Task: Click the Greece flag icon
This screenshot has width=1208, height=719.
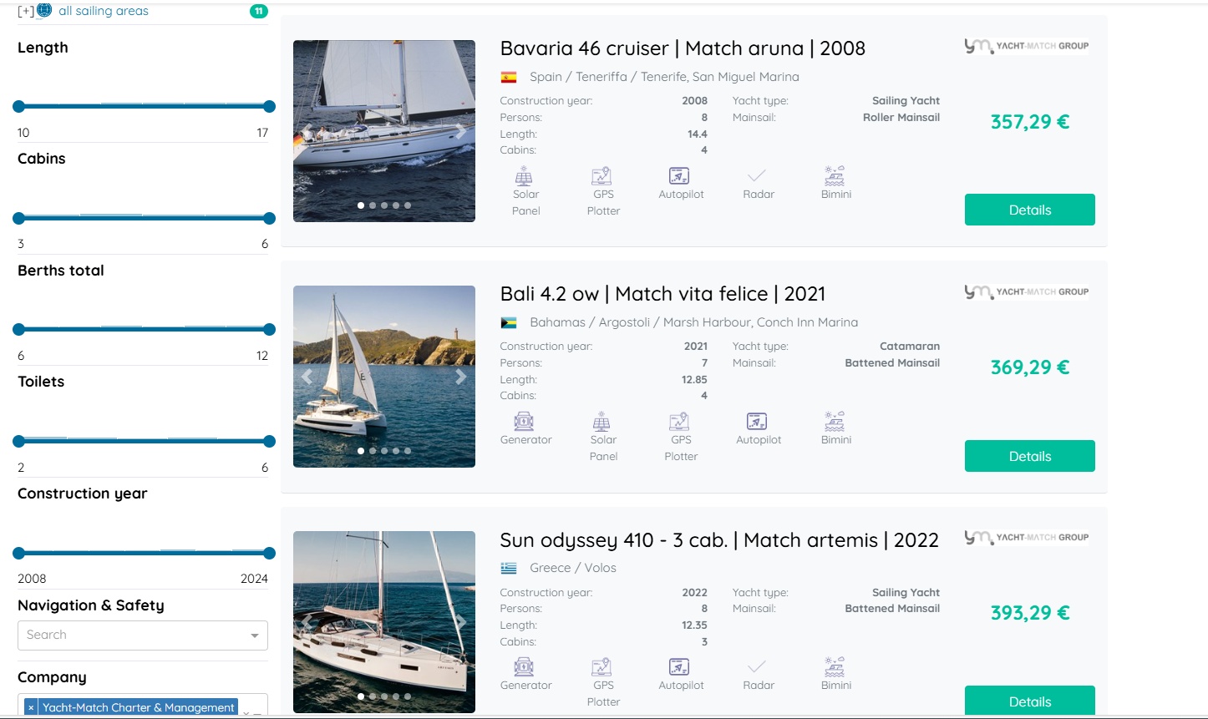Action: coord(508,569)
